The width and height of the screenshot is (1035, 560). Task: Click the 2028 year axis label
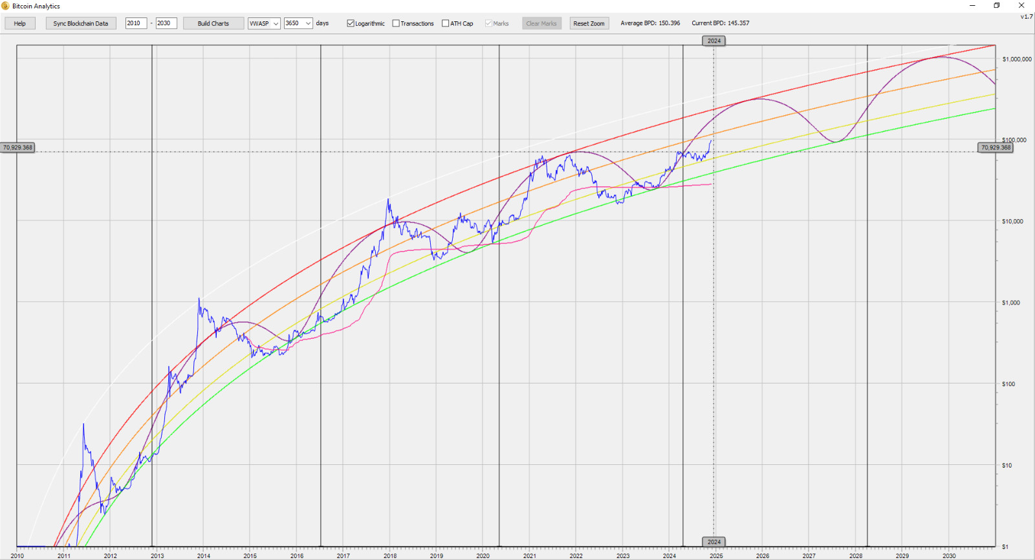pos(856,555)
